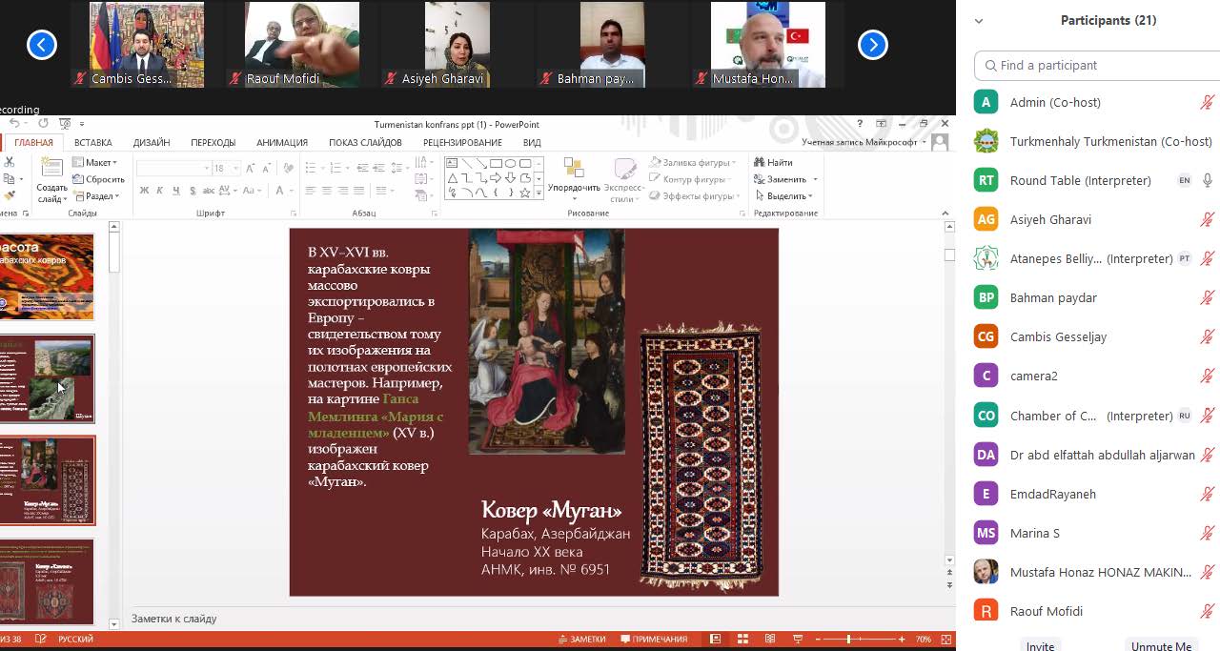
Task: Show previous video participants with left arrow
Action: pyautogui.click(x=42, y=45)
